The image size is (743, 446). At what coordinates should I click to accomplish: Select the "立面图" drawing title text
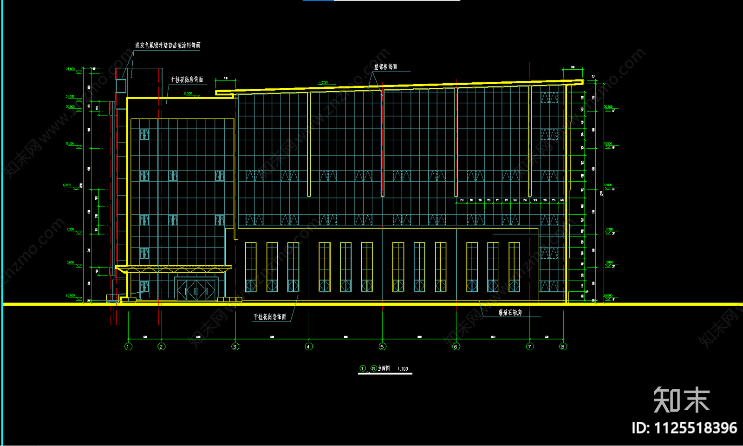(384, 368)
